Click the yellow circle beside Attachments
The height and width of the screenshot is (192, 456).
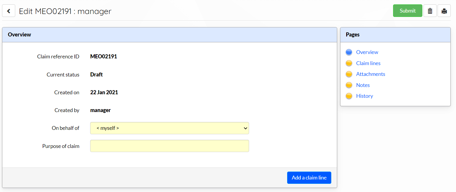[349, 74]
